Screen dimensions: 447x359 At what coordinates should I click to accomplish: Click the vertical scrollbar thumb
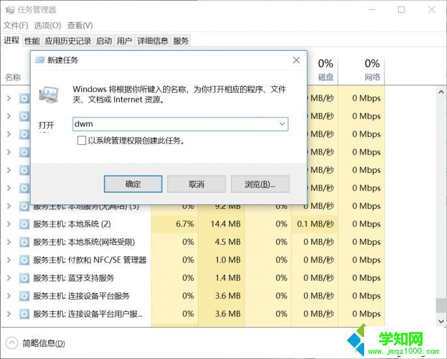coord(441,305)
